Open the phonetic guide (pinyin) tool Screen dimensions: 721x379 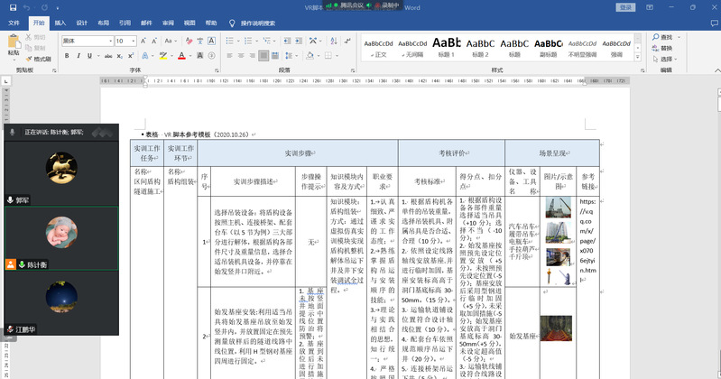(200, 41)
